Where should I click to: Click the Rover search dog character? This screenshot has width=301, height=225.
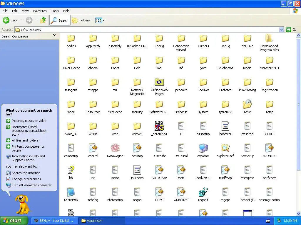(x=23, y=204)
